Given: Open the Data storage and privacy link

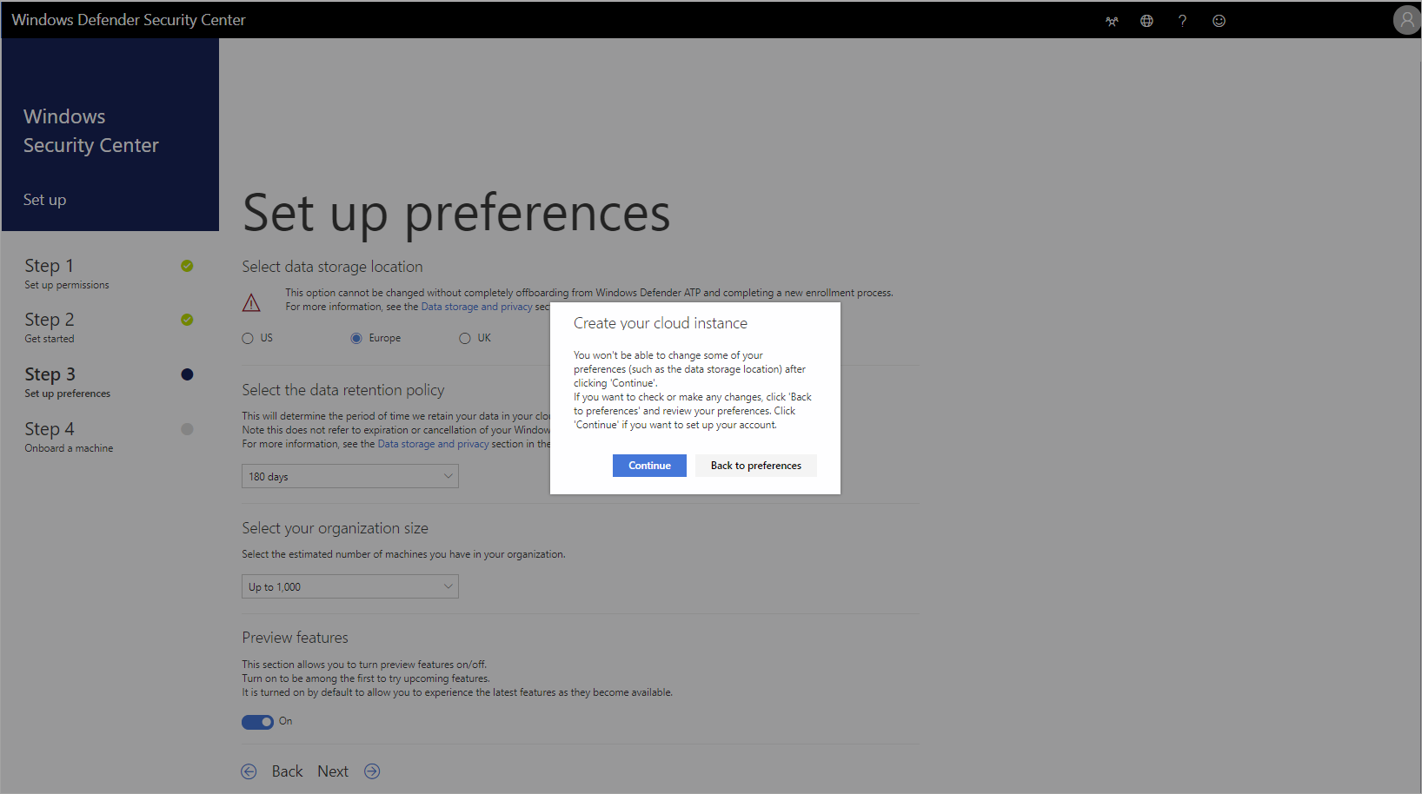Looking at the screenshot, I should 476,307.
